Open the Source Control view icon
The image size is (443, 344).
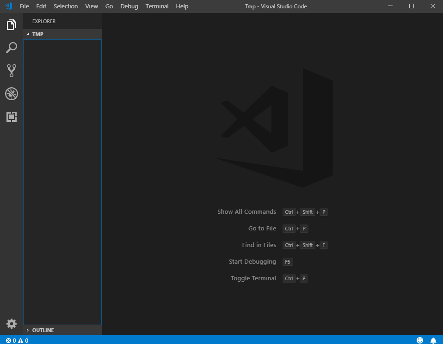point(11,71)
